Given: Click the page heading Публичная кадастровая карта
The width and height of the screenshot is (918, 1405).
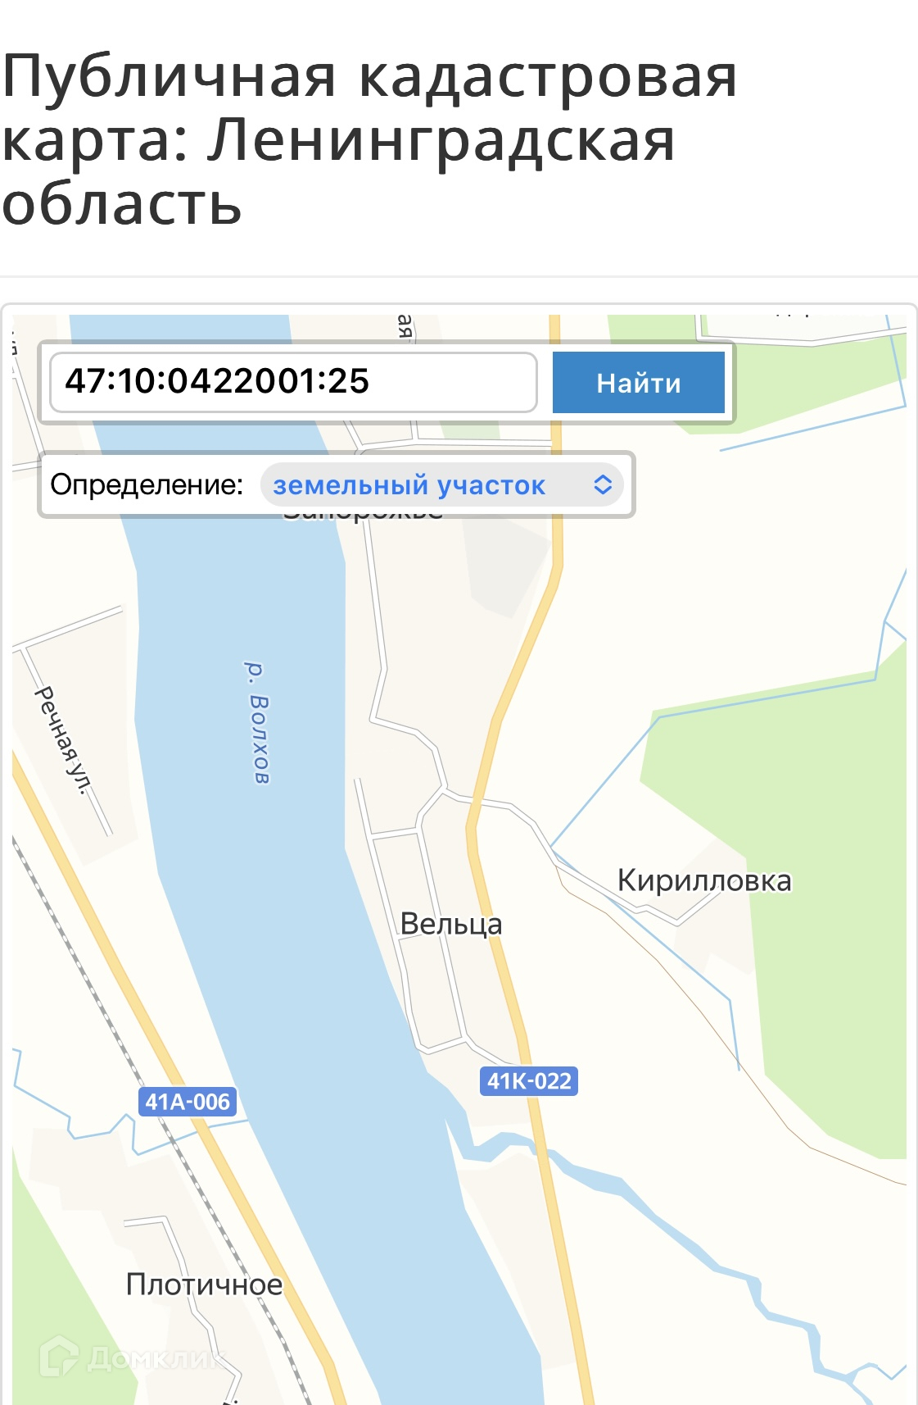Looking at the screenshot, I should point(369,139).
